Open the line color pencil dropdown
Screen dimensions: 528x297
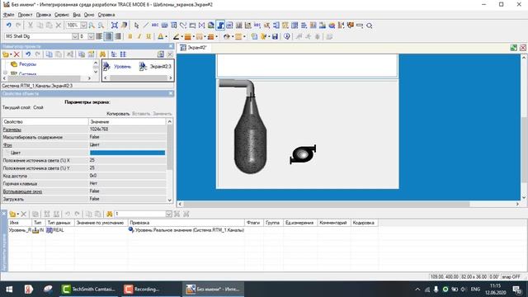[182, 36]
